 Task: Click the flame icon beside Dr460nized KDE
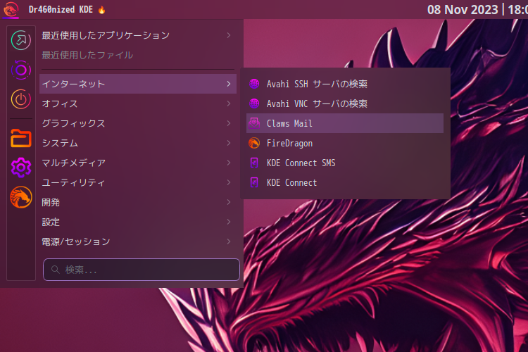pos(101,10)
